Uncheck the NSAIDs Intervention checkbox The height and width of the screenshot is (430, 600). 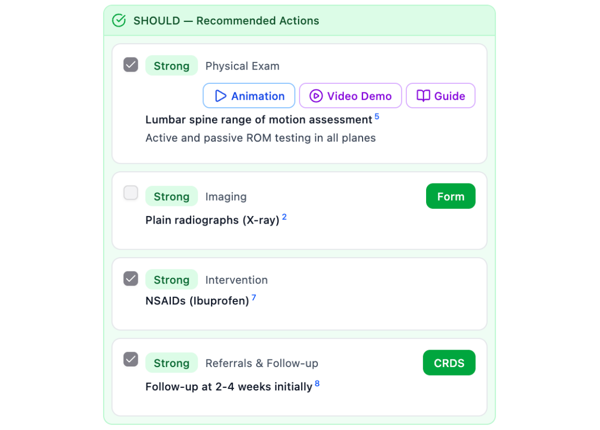131,279
